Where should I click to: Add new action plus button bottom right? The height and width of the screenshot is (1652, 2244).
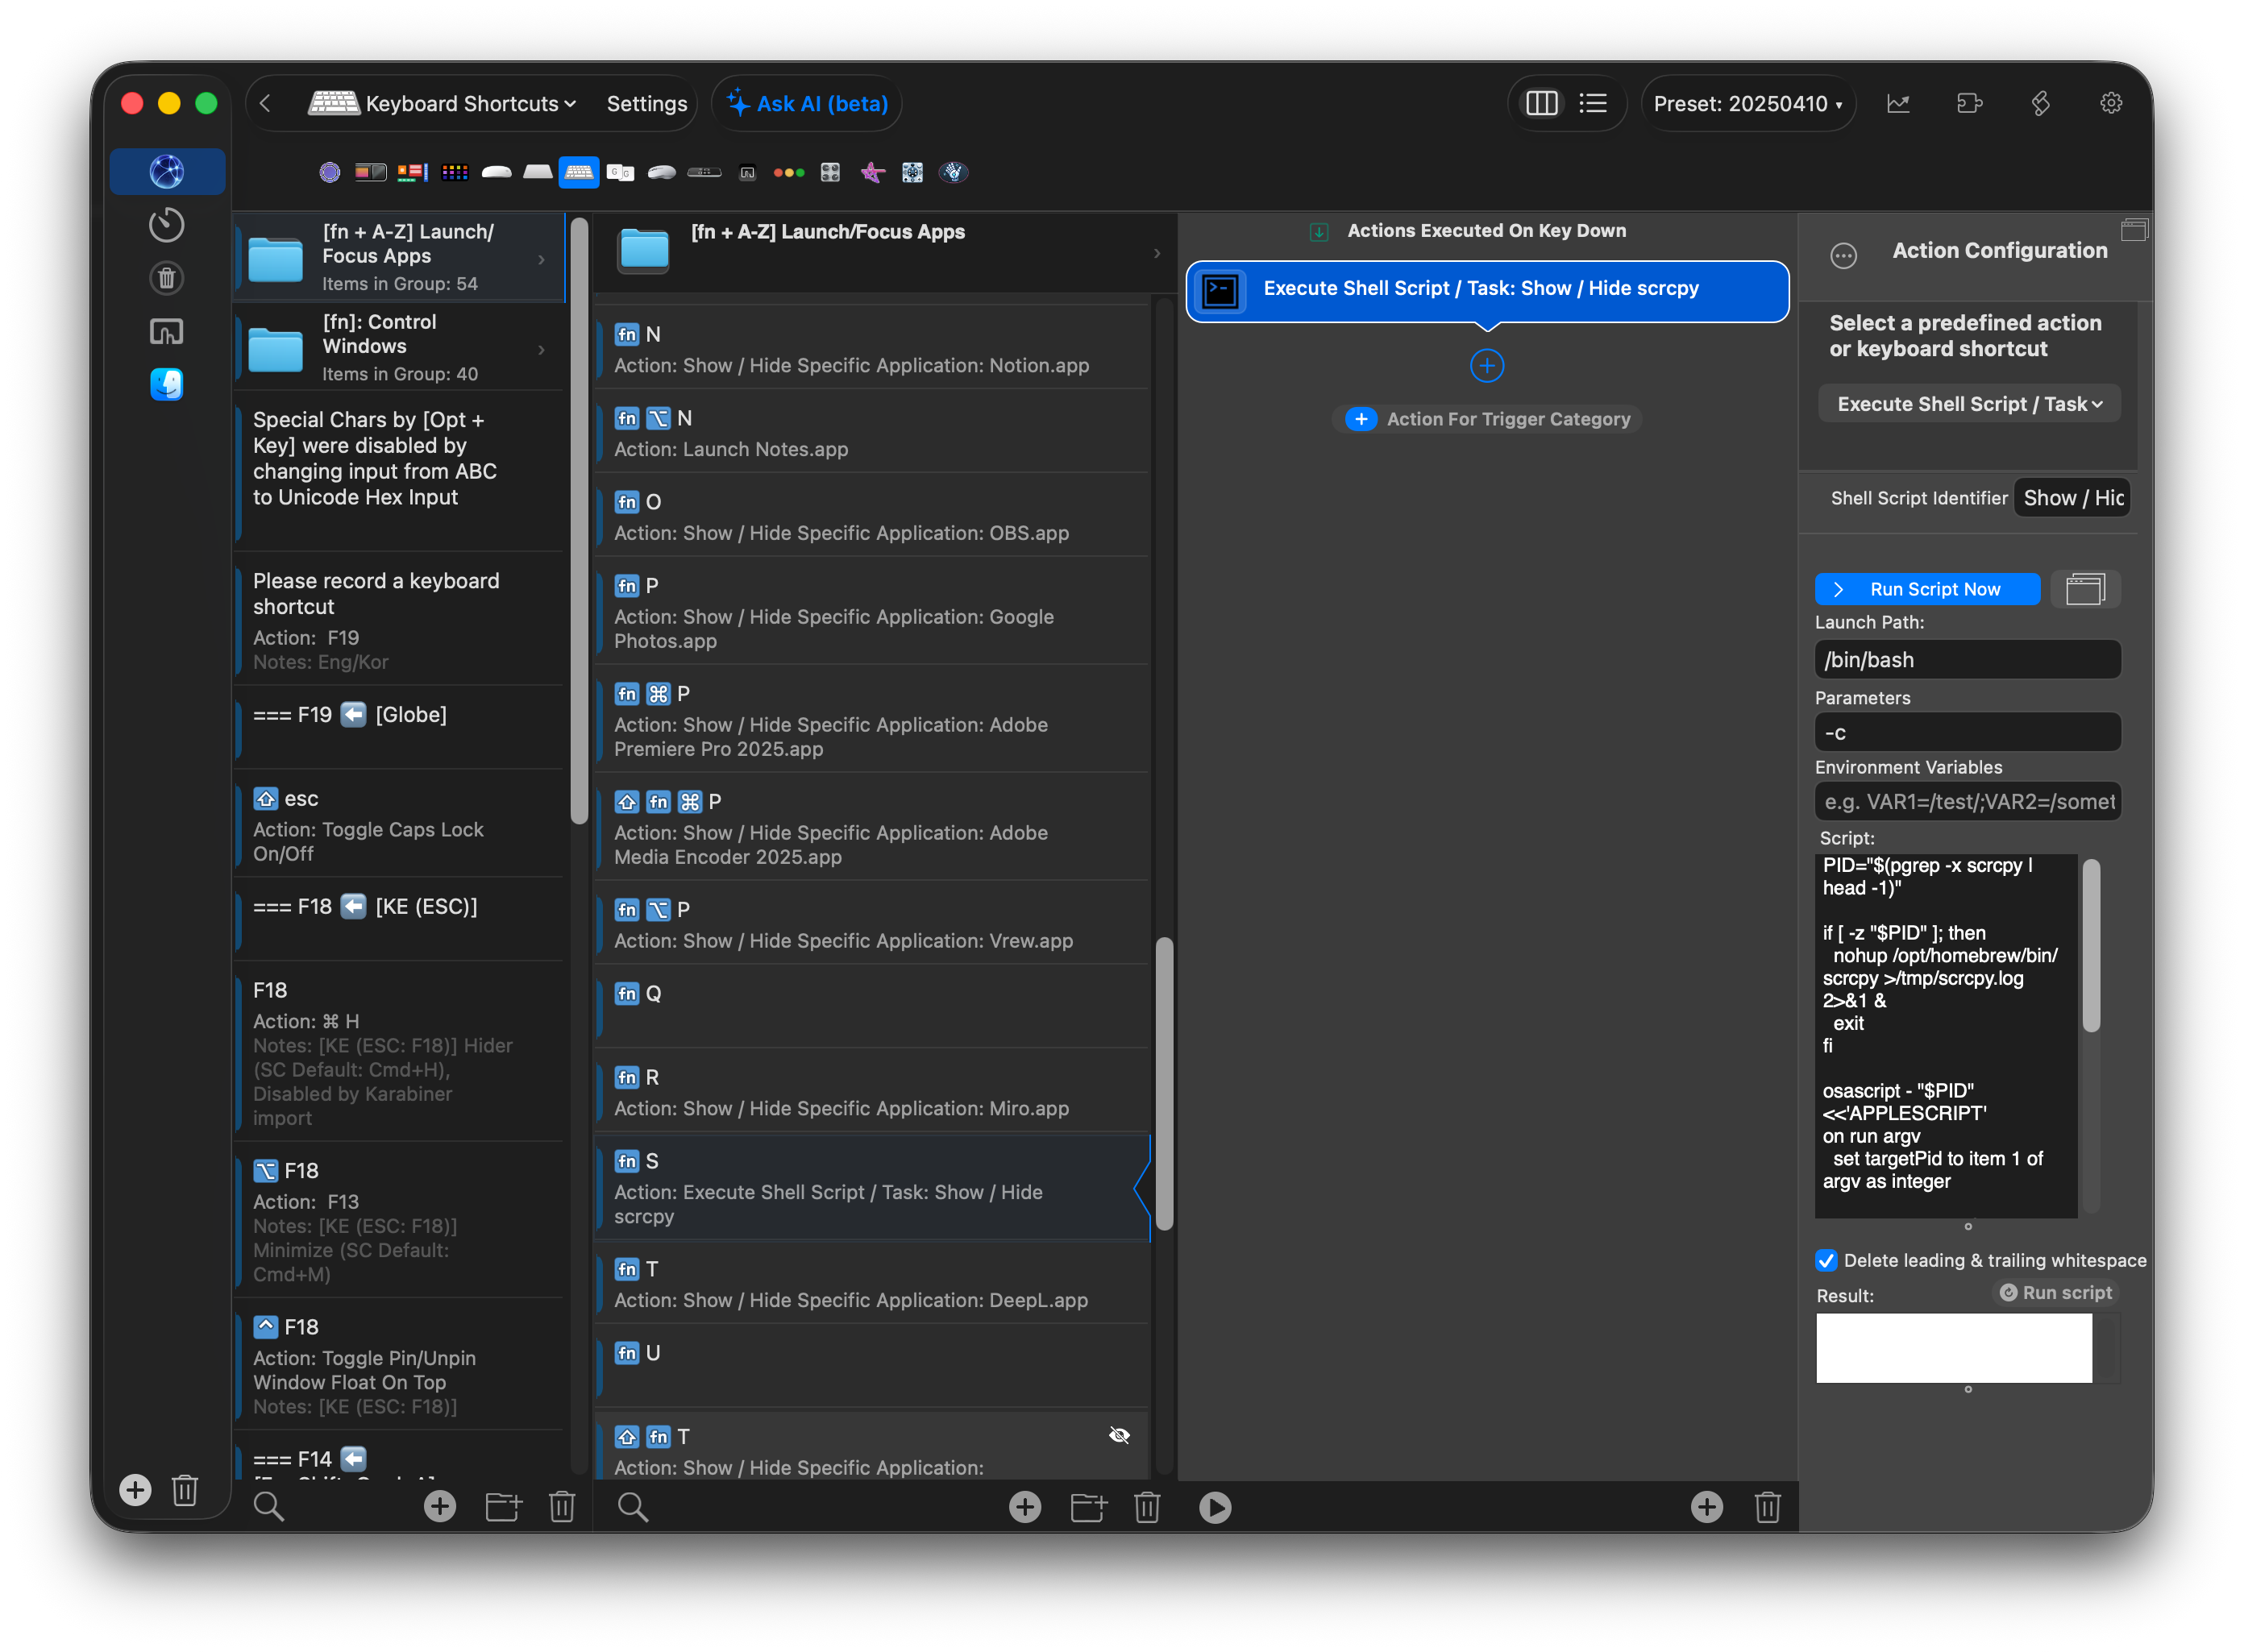[1706, 1506]
